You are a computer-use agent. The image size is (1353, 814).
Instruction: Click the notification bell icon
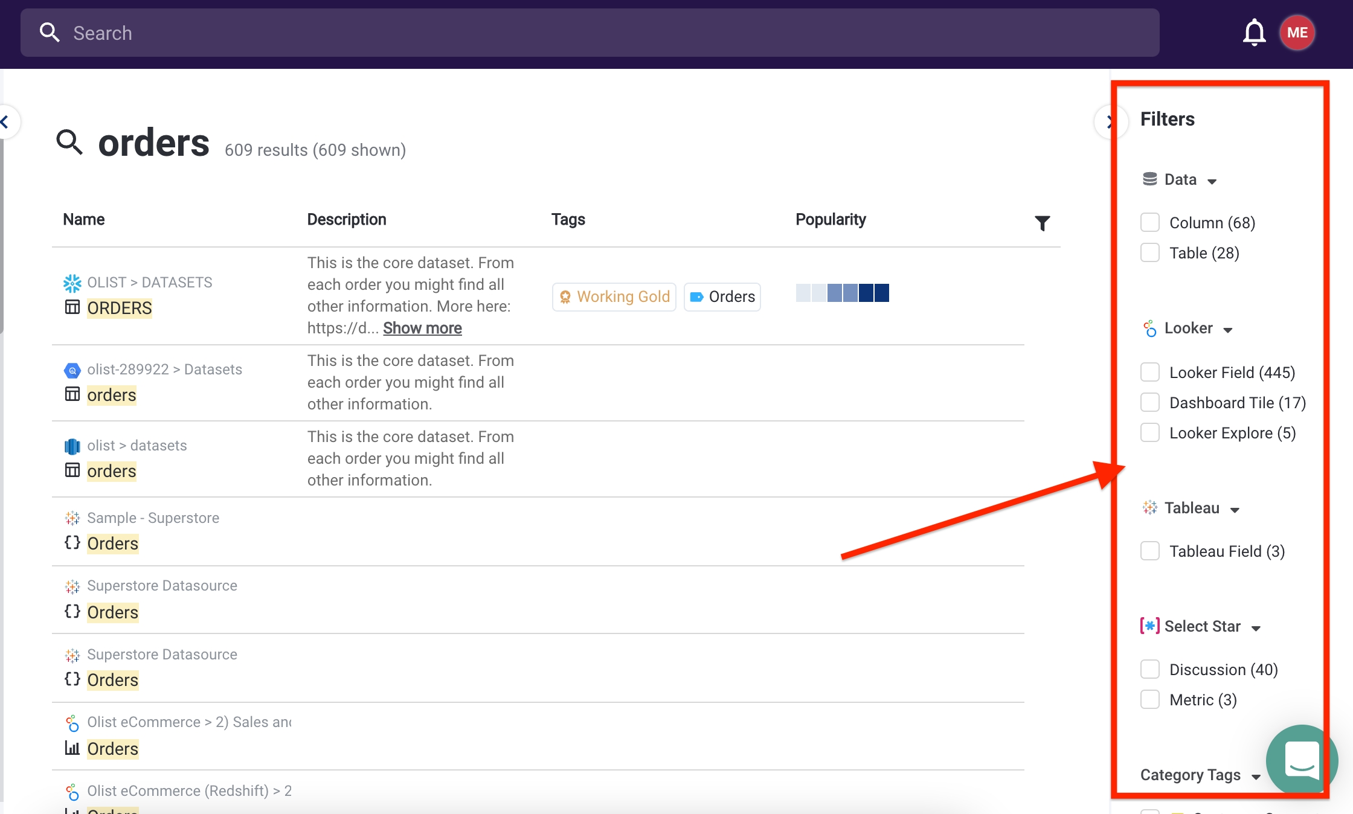pos(1254,33)
